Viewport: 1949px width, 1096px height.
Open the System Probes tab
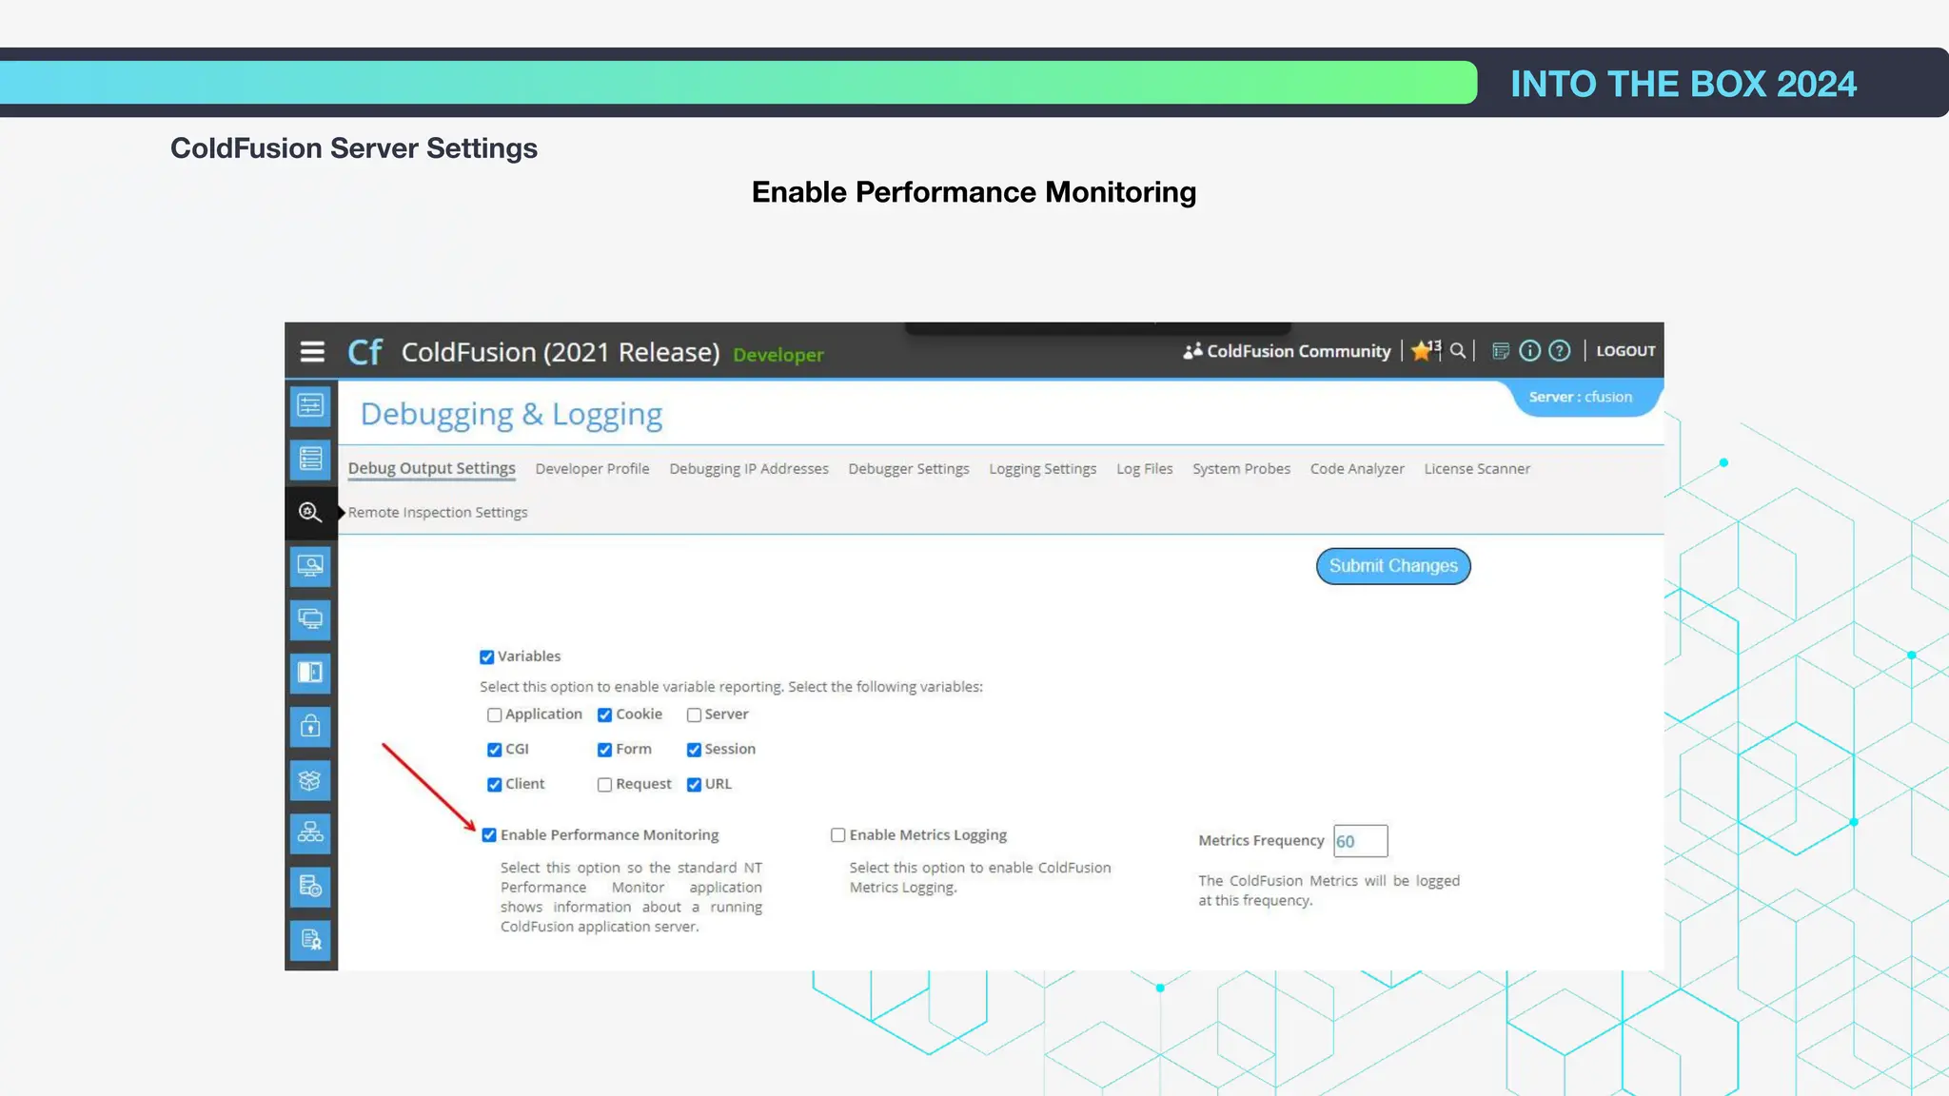(1241, 469)
